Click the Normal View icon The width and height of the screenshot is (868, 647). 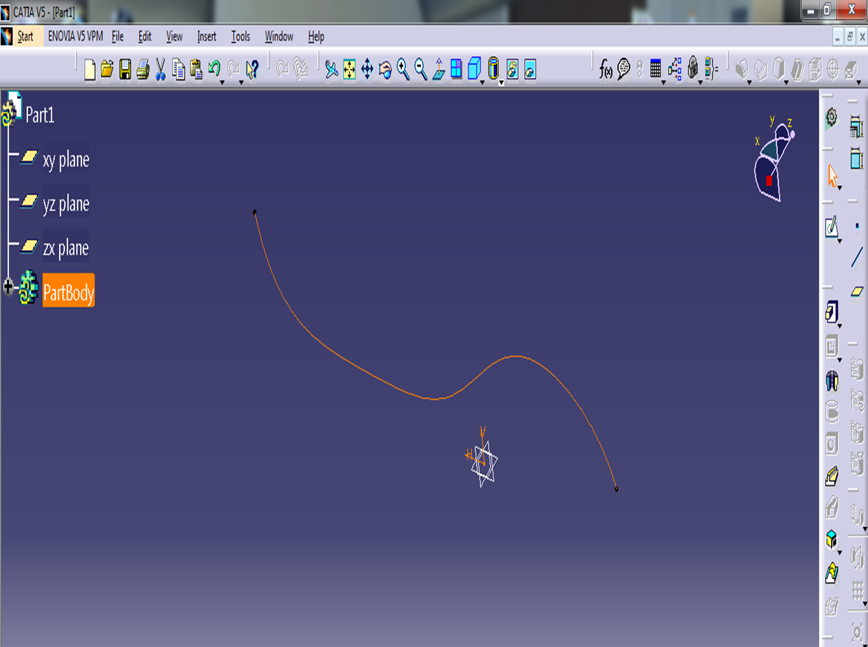coord(438,70)
